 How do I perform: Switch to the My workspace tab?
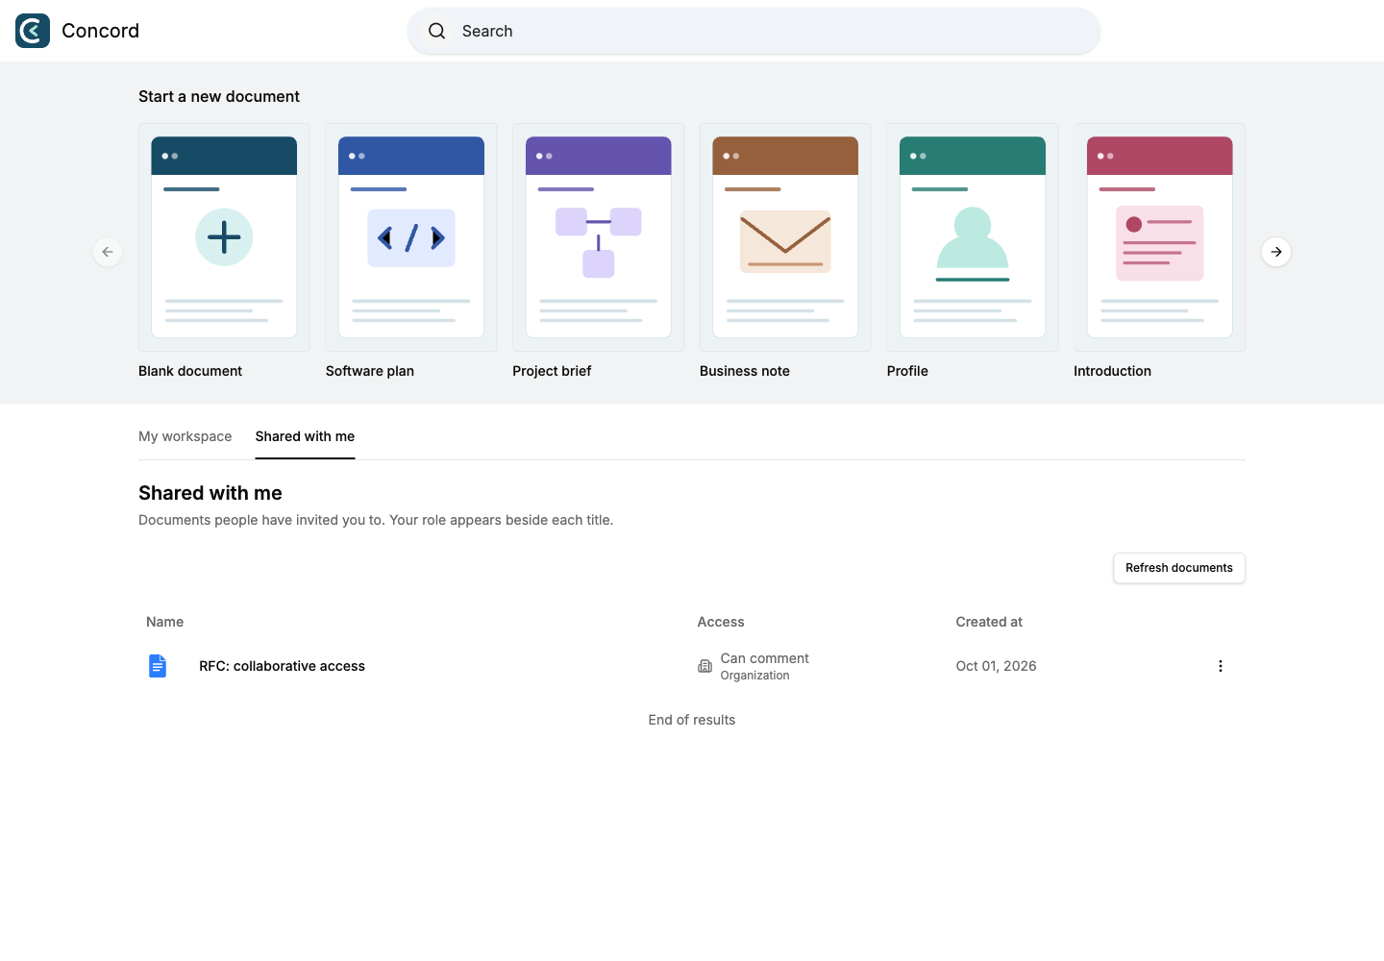185,436
